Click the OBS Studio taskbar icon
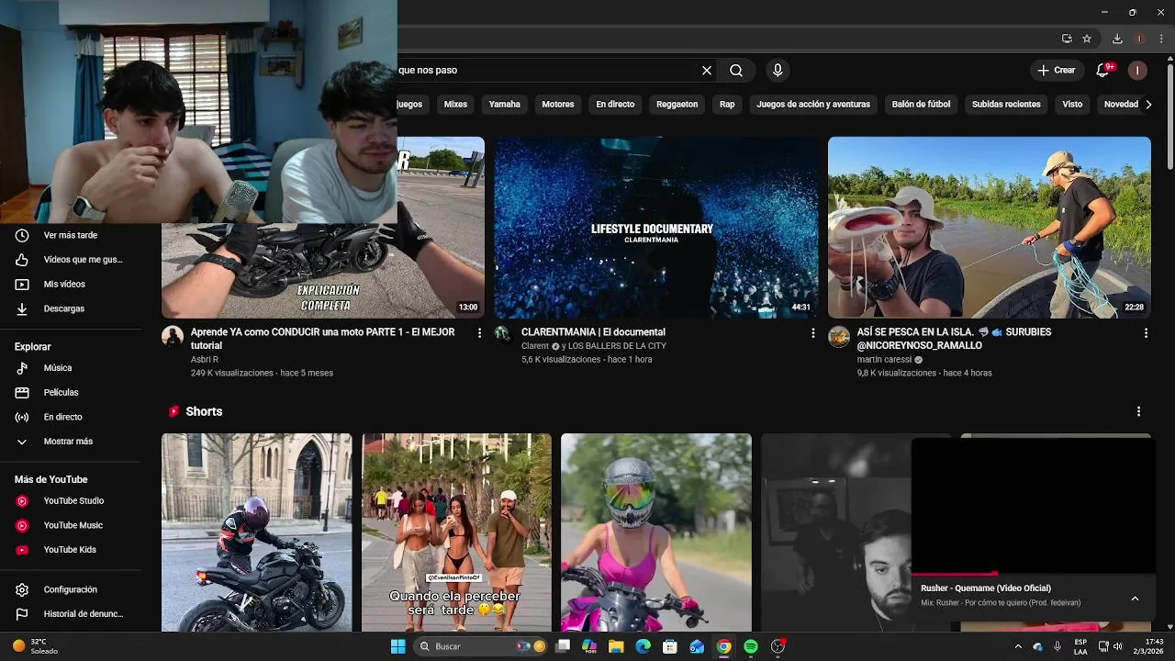The width and height of the screenshot is (1175, 661). tap(778, 646)
